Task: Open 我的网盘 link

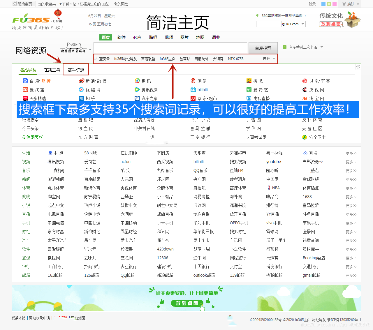Action: tap(121, 4)
